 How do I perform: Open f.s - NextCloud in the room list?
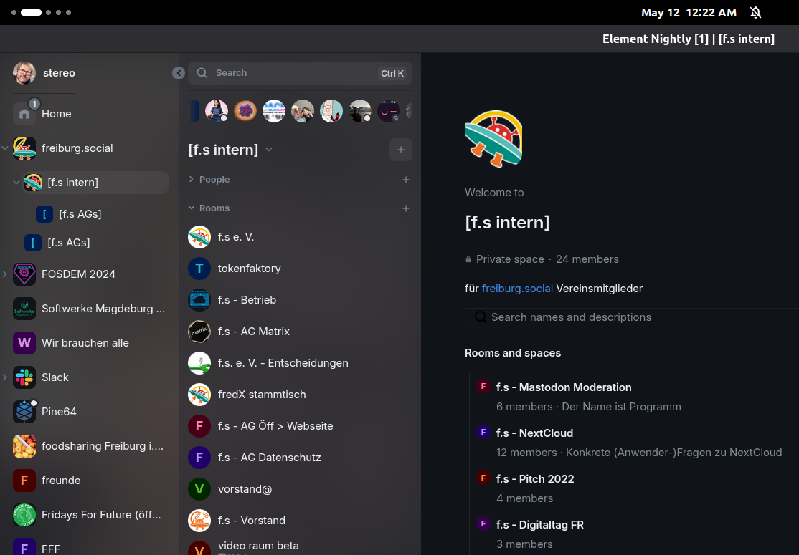(x=534, y=433)
